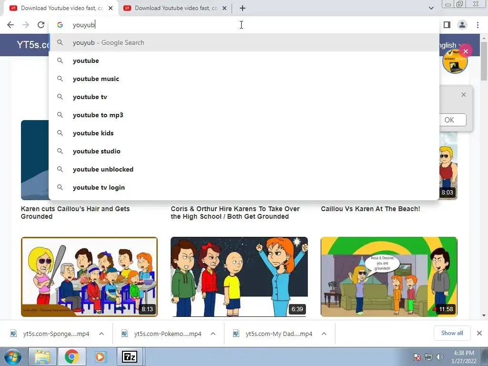Image resolution: width=488 pixels, height=366 pixels.
Task: Expand options chevron for yt5s.com-Pokemo....mp4
Action: click(213, 334)
